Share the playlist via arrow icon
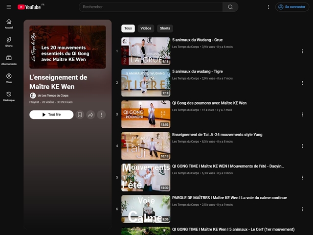The image size is (313, 235). 90,115
